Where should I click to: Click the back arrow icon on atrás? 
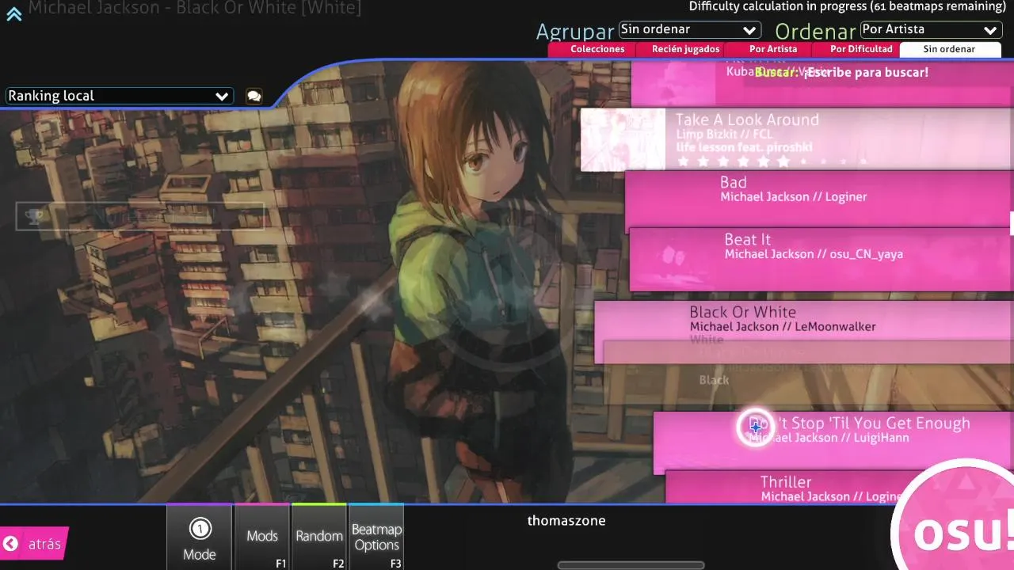tap(11, 544)
